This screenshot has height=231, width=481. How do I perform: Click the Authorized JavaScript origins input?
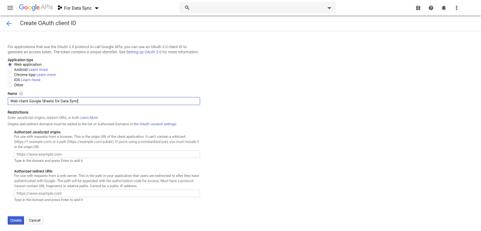pyautogui.click(x=107, y=155)
